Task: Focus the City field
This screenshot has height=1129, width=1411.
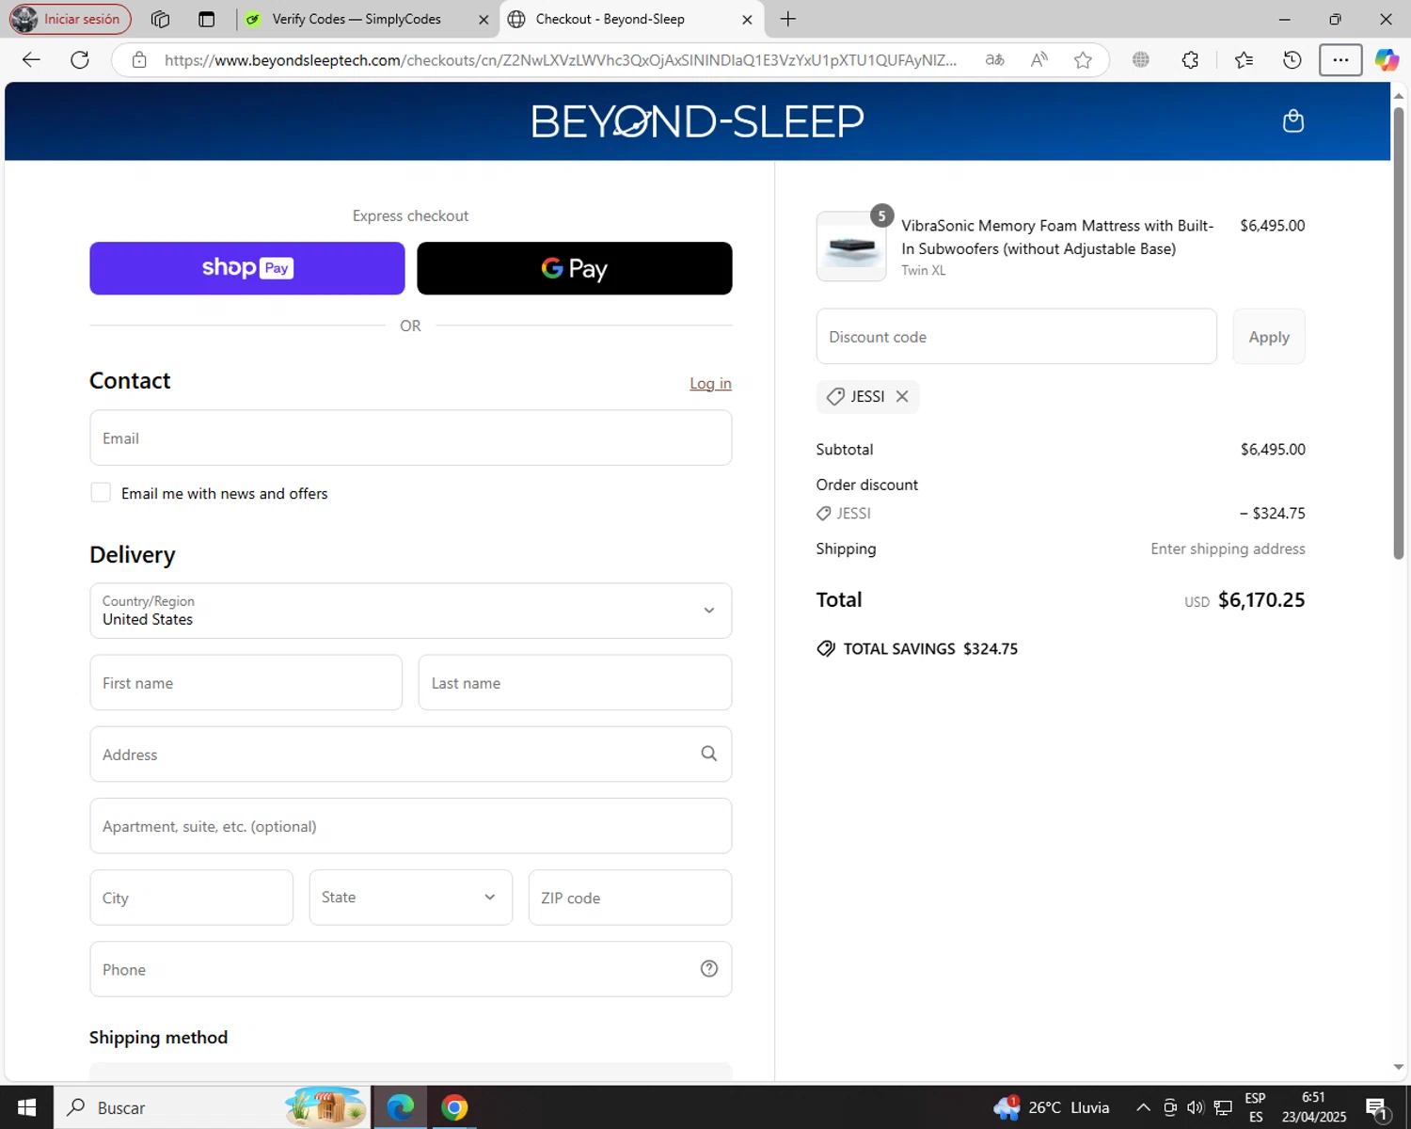Action: click(x=192, y=898)
